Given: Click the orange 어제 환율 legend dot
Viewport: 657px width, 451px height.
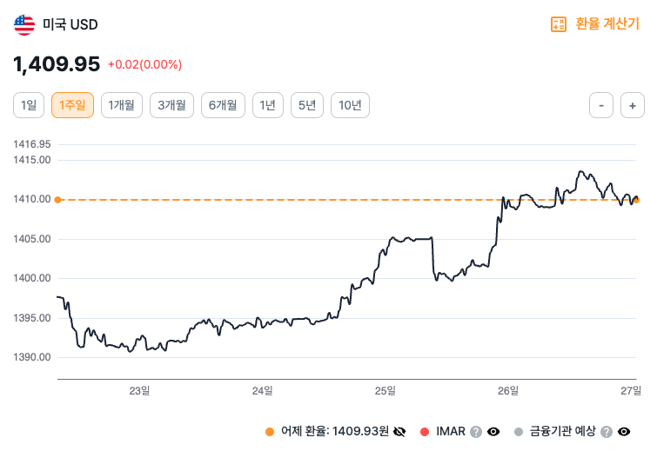Looking at the screenshot, I should click(270, 431).
